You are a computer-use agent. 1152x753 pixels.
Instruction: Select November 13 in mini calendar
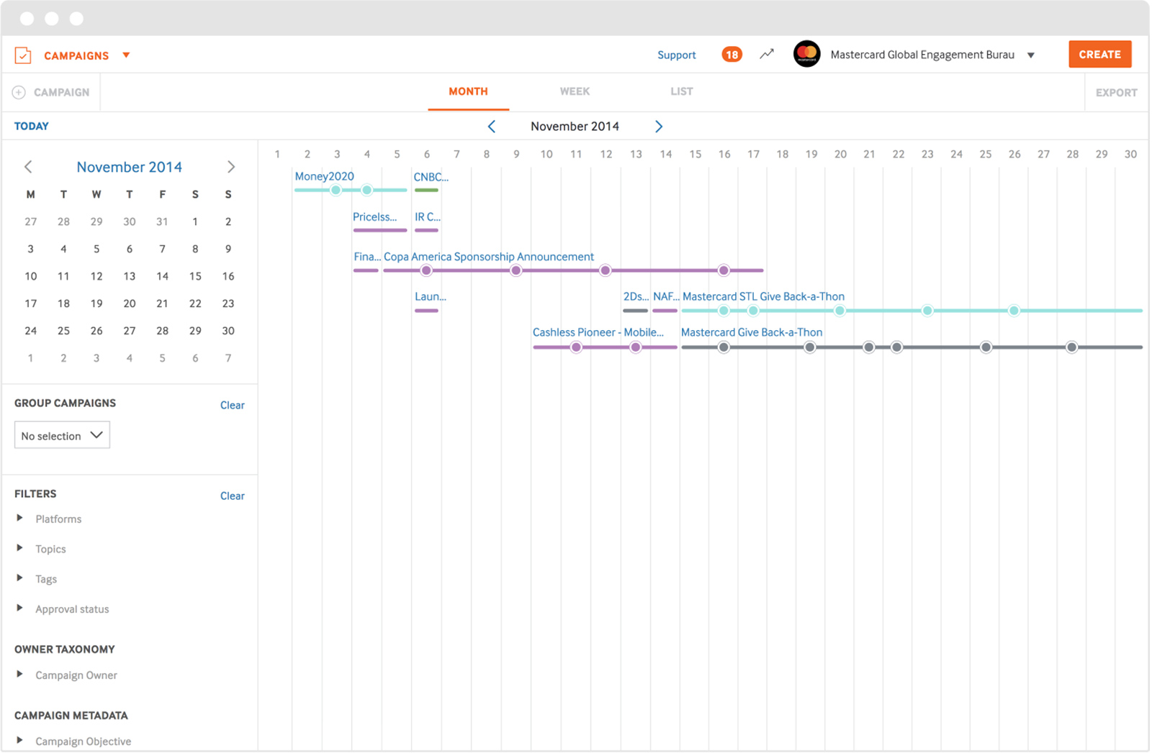130,276
